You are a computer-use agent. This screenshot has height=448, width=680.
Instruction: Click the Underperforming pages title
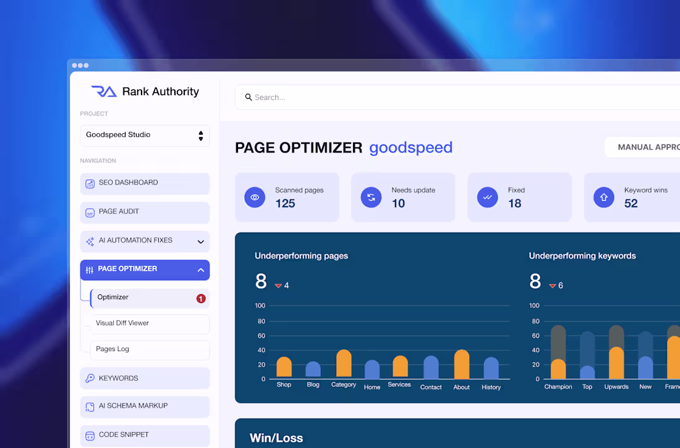(302, 256)
